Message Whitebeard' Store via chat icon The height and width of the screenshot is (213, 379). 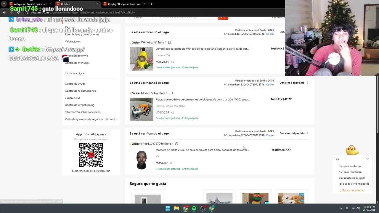(170, 43)
